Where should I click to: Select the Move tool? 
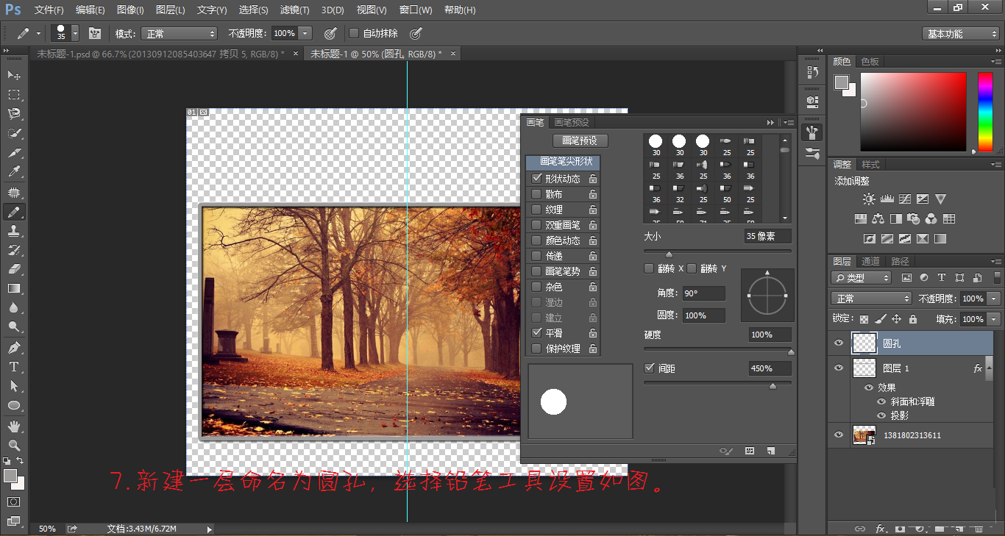(x=14, y=75)
